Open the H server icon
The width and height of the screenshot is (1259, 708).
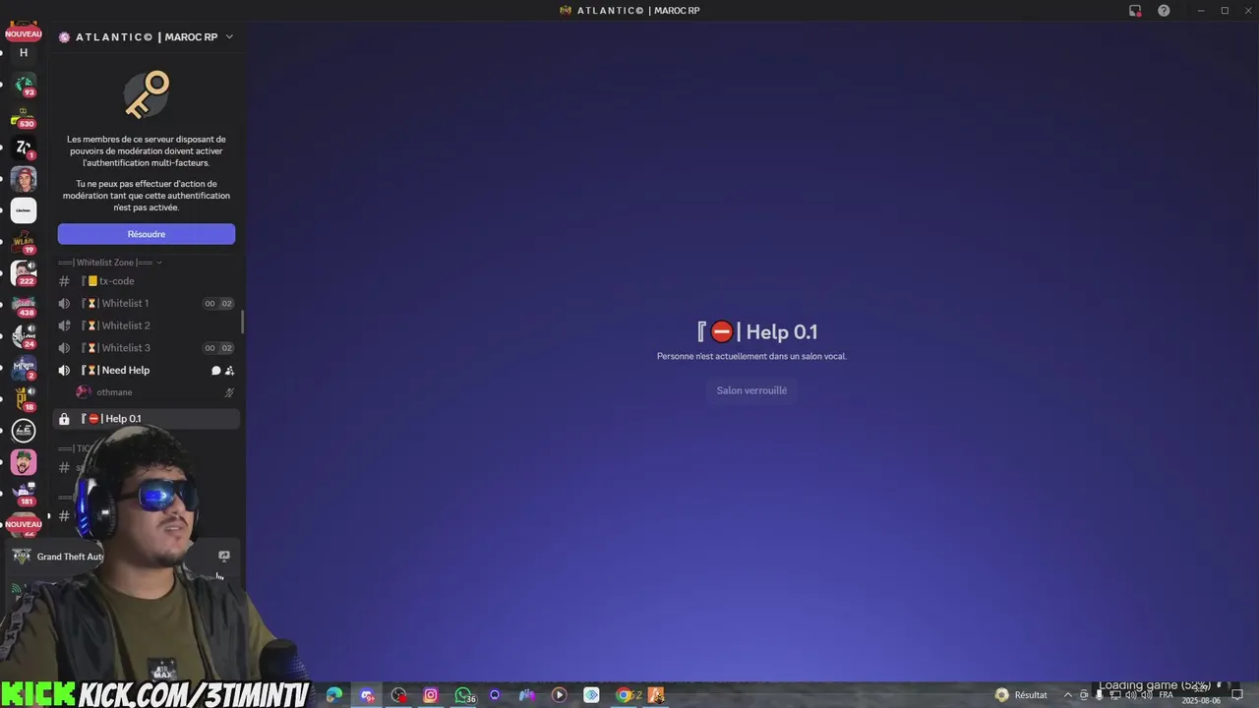pos(24,53)
